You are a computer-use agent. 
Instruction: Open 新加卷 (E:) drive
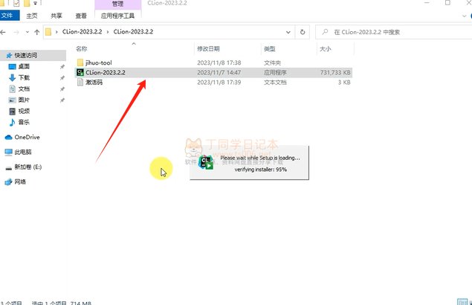(28, 167)
